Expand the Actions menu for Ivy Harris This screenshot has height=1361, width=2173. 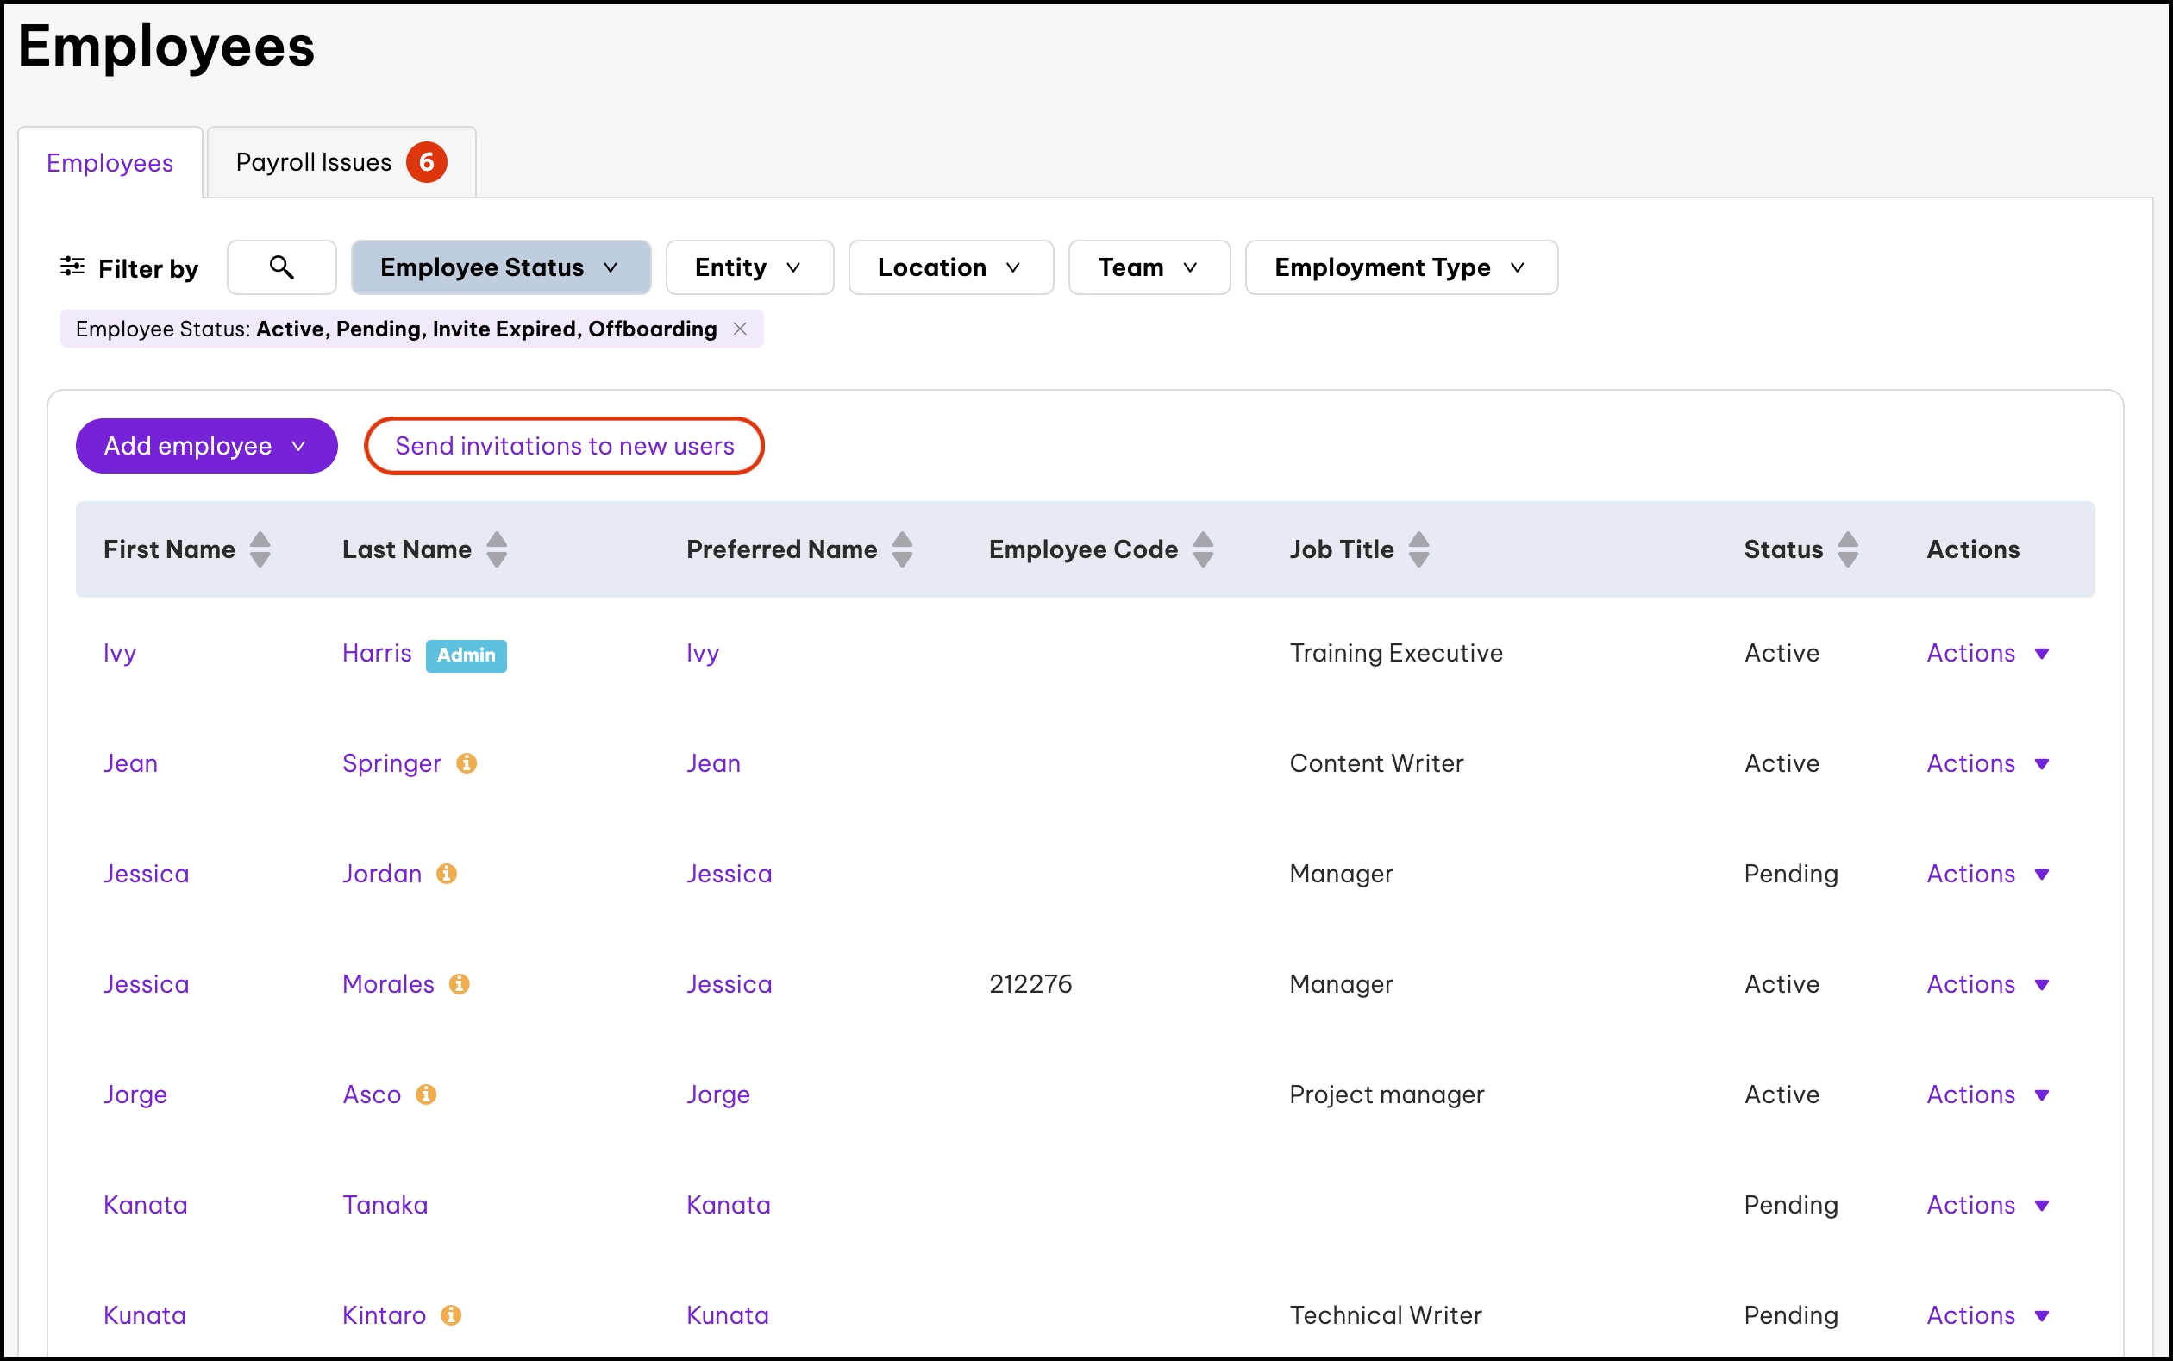(1987, 654)
